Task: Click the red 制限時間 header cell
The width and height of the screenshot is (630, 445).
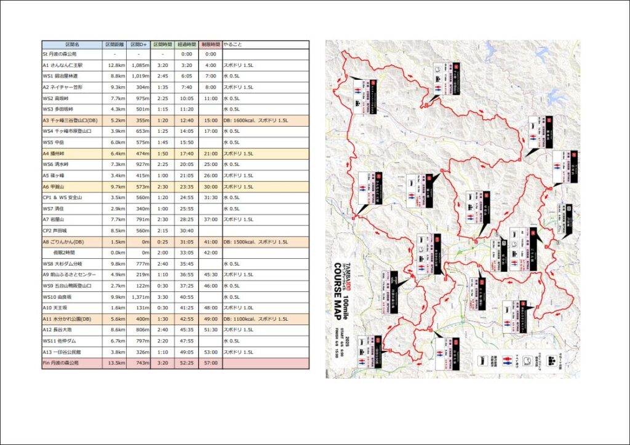Action: [x=210, y=45]
